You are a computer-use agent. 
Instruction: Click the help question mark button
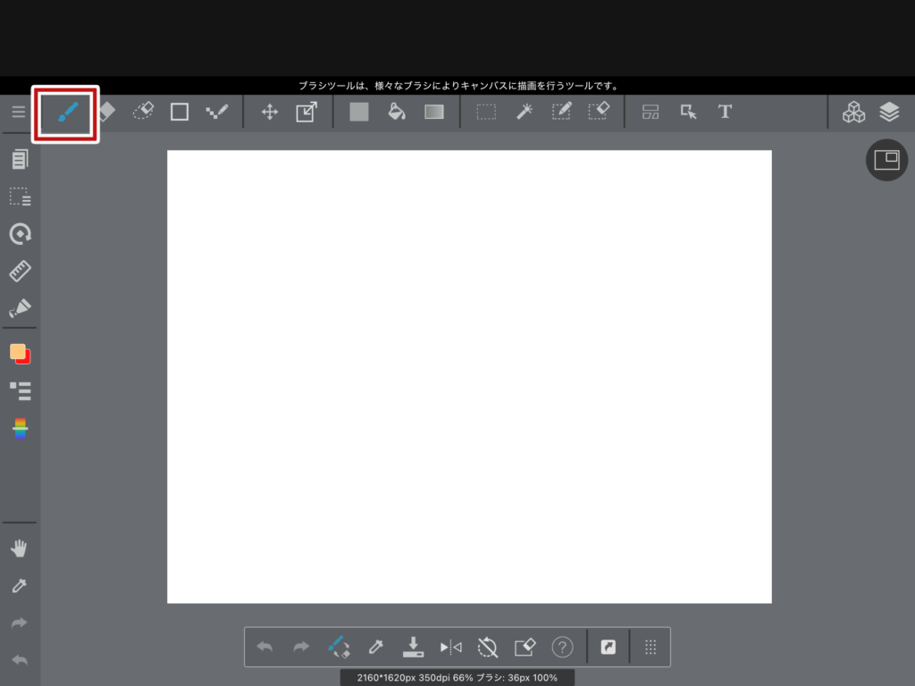(x=562, y=647)
